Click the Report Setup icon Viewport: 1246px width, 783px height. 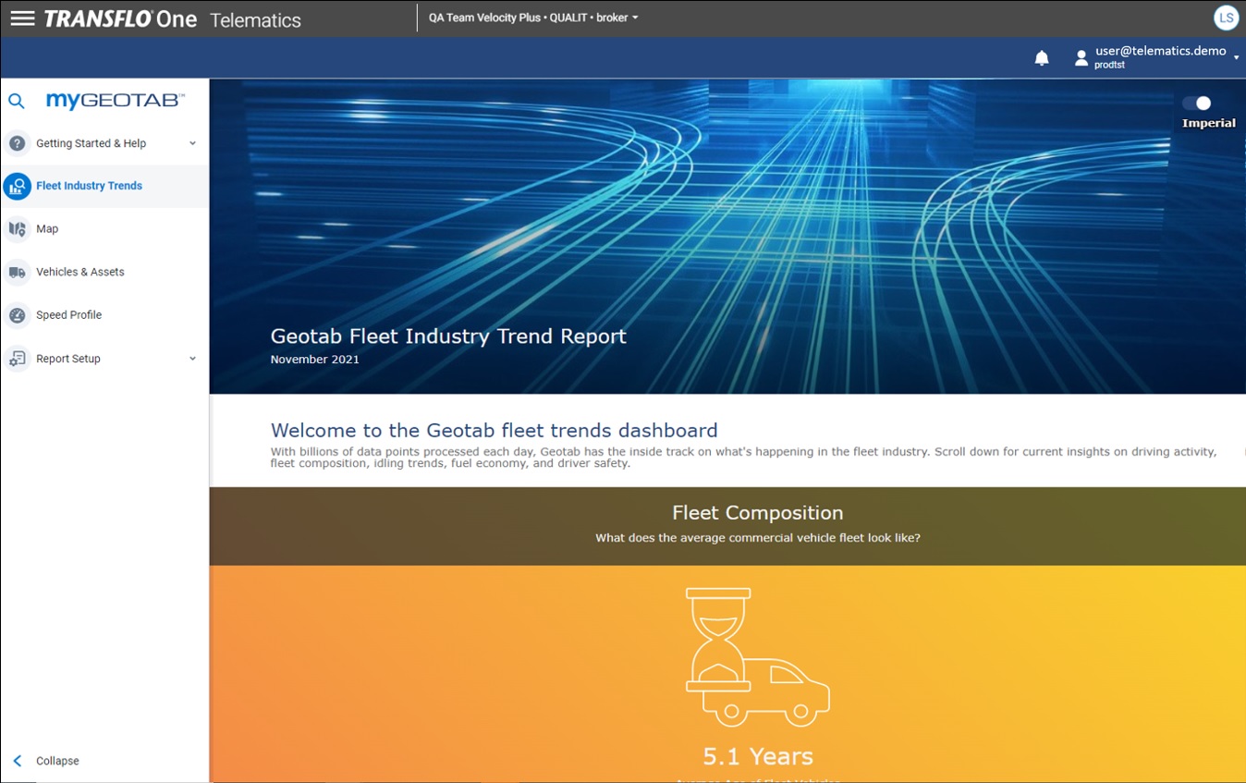(x=17, y=359)
